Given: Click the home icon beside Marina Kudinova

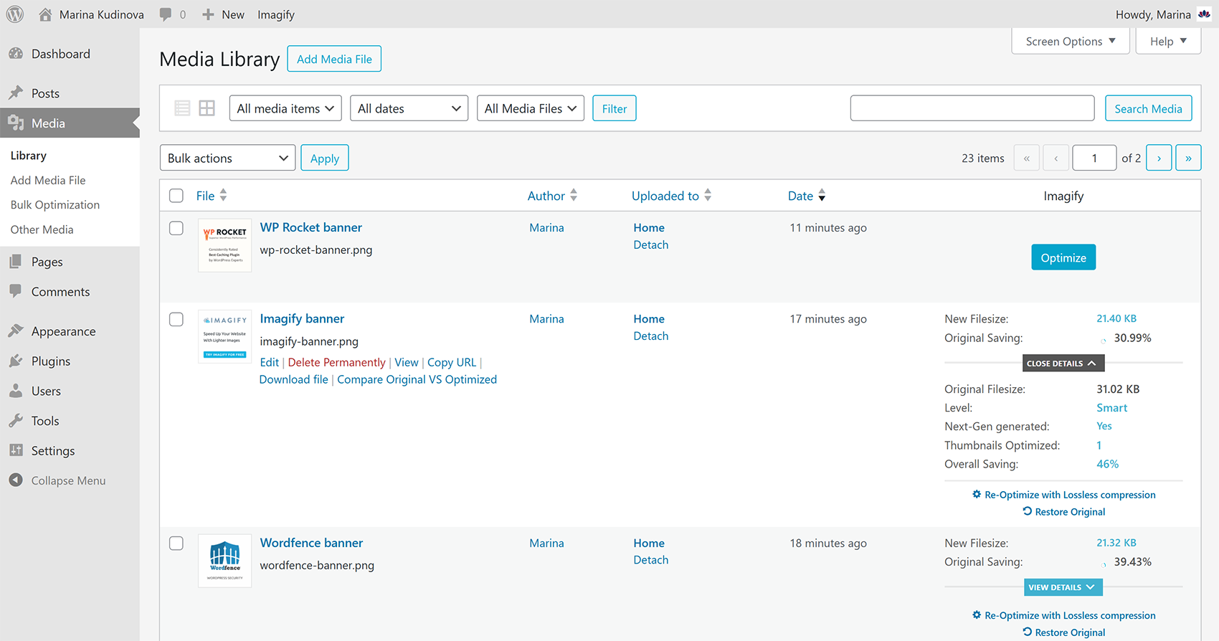Looking at the screenshot, I should coord(45,14).
